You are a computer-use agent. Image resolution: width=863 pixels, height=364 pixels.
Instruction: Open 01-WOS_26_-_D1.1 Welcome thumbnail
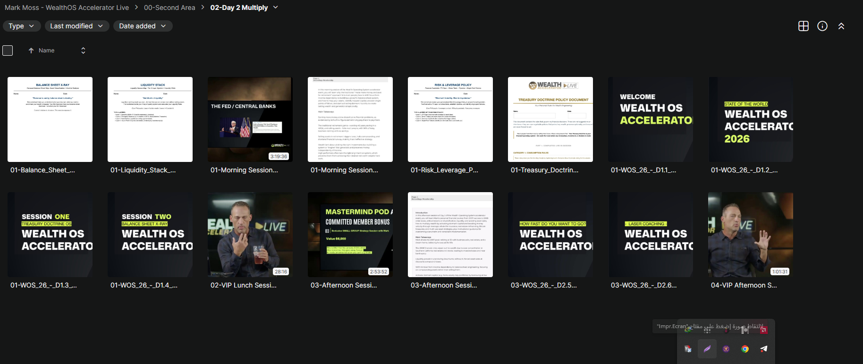[651, 119]
